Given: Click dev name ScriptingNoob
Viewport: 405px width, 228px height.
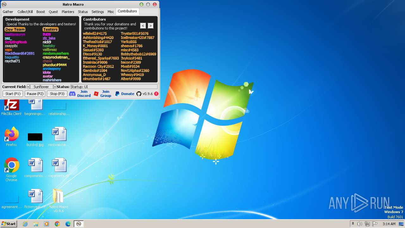Looking at the screenshot, I should pyautogui.click(x=16, y=42).
